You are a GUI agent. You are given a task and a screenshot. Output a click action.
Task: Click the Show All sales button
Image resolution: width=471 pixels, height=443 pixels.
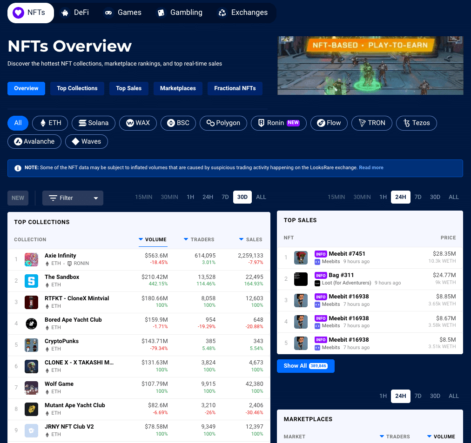(x=305, y=366)
